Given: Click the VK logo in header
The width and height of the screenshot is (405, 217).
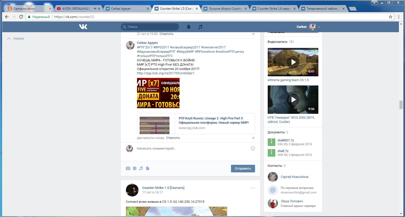Looking at the screenshot, I should (x=83, y=27).
